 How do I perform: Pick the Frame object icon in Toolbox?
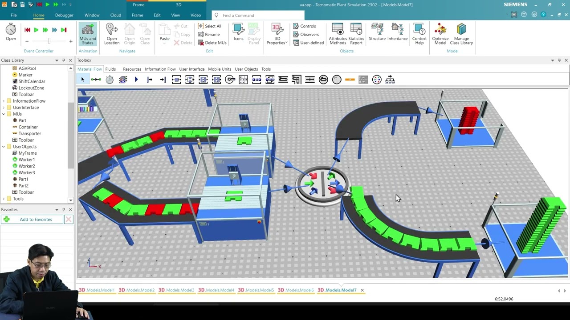(123, 80)
